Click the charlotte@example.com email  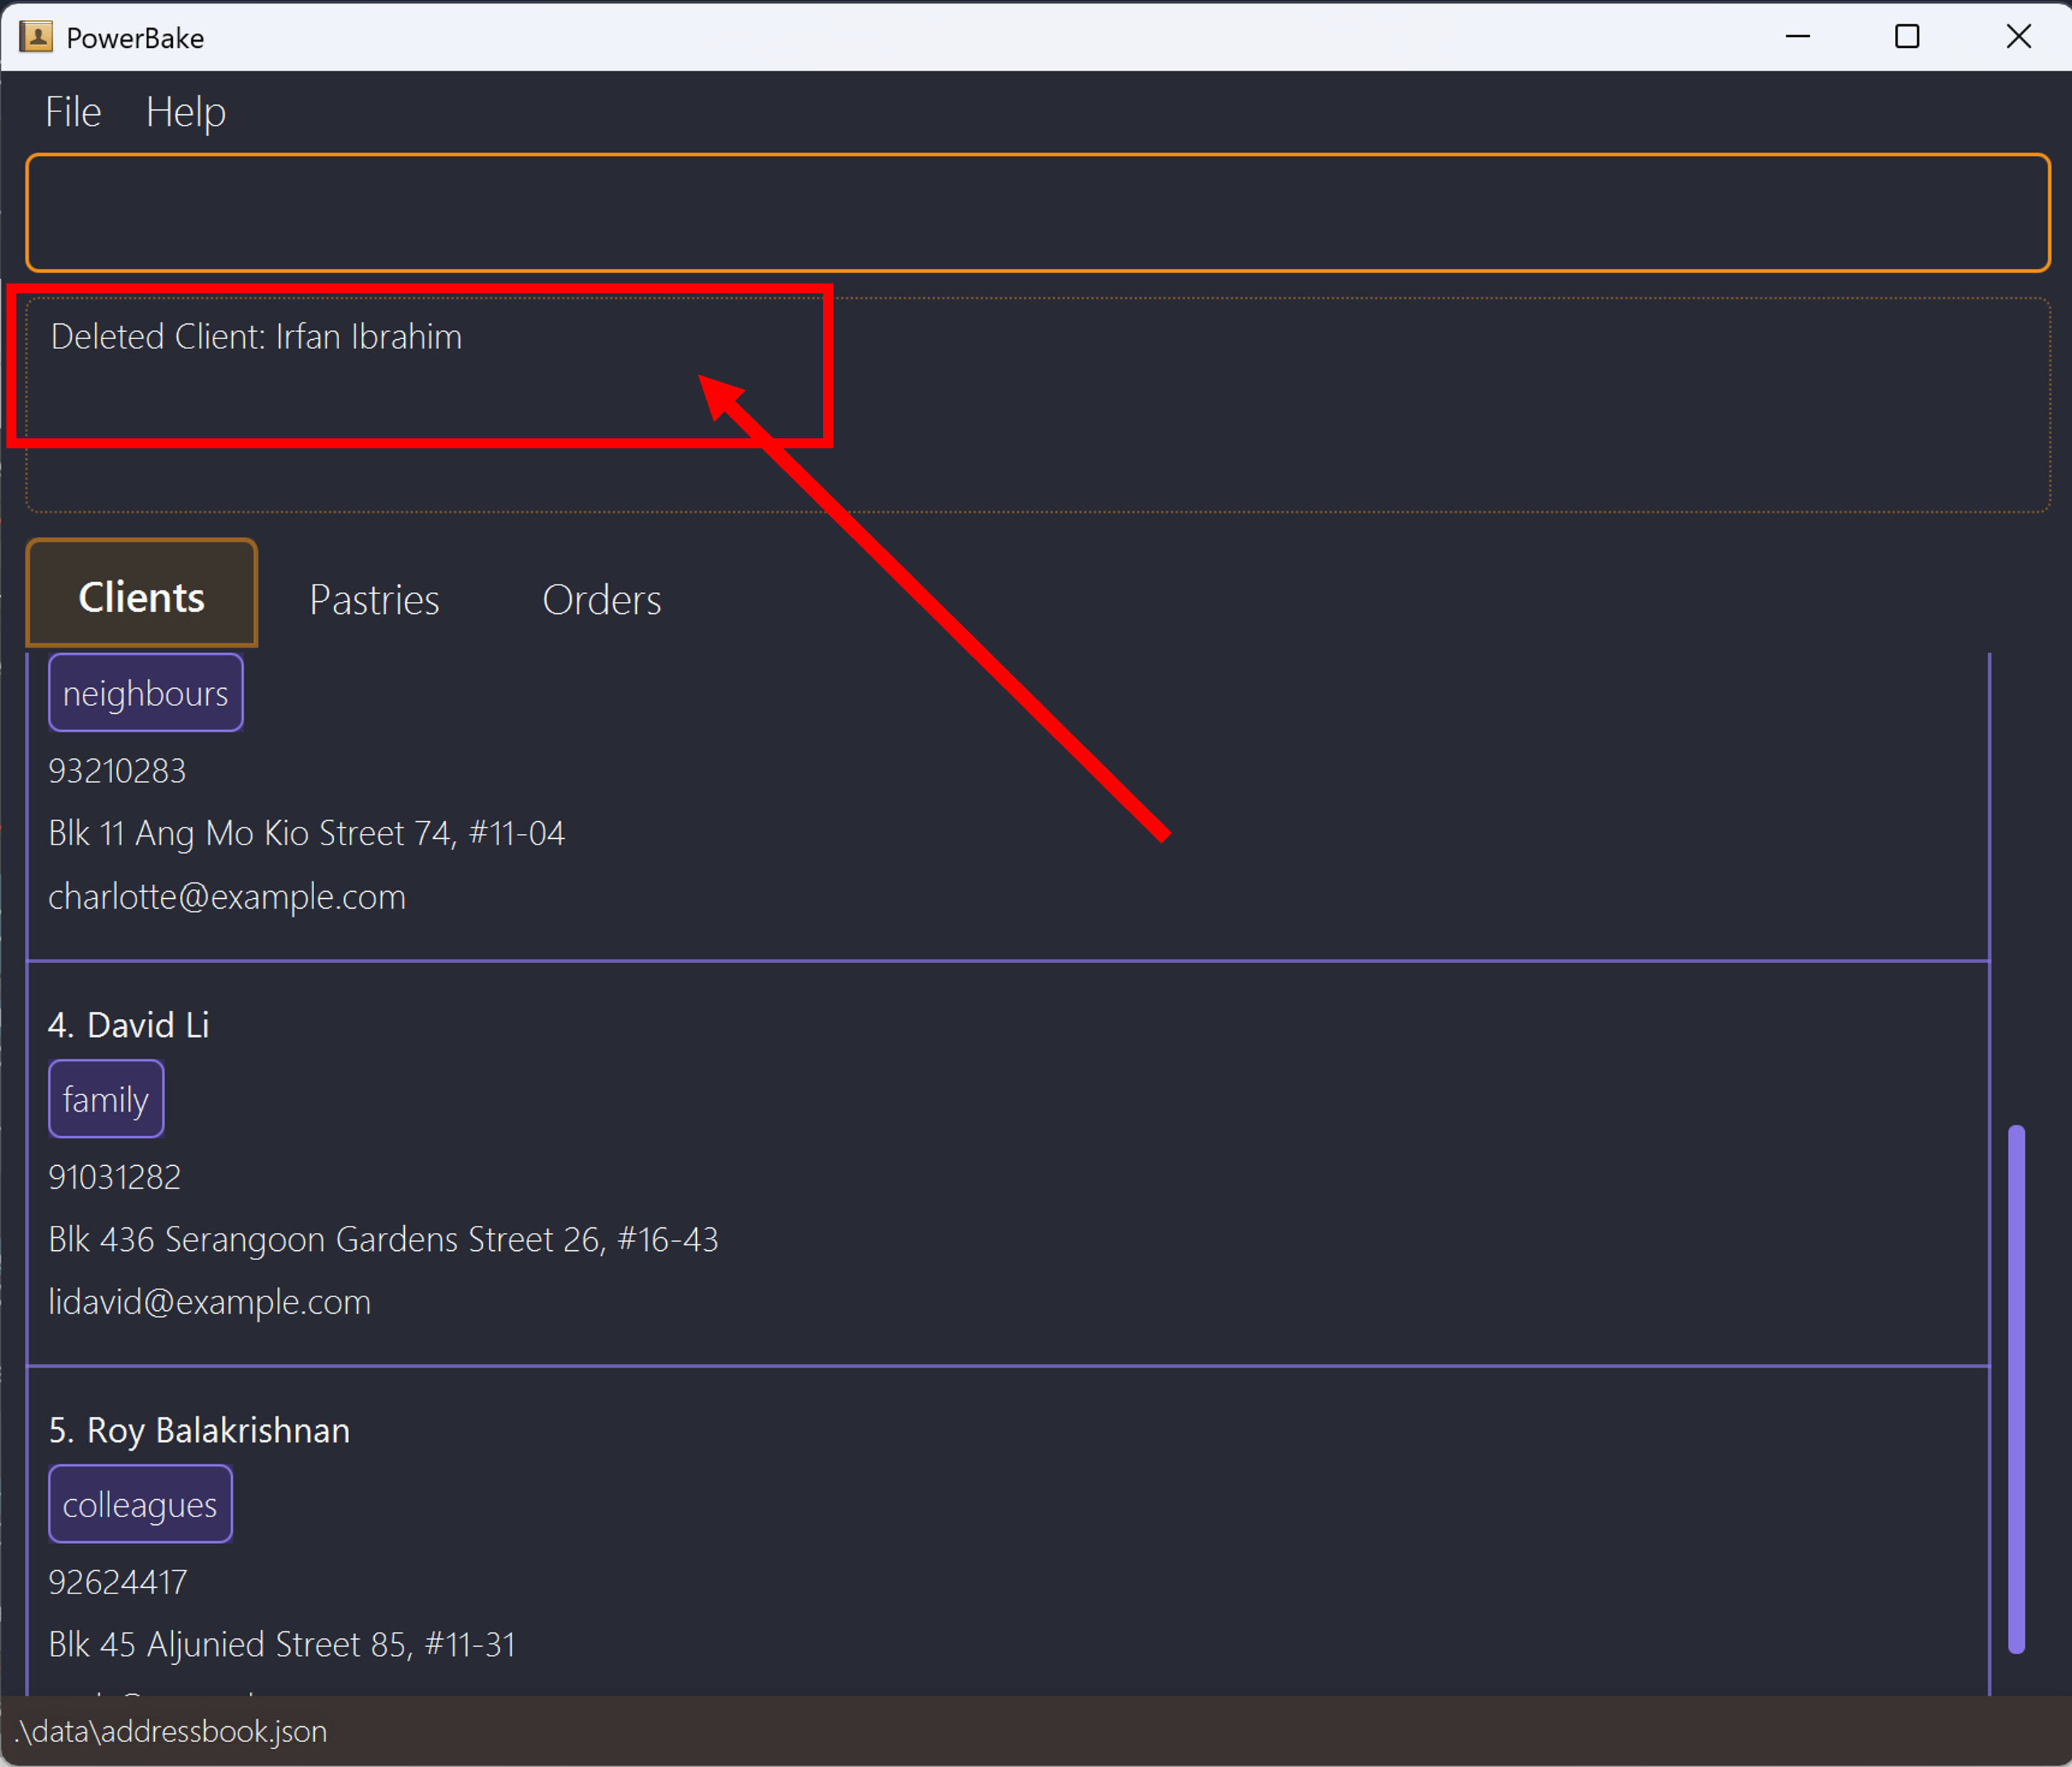227,897
